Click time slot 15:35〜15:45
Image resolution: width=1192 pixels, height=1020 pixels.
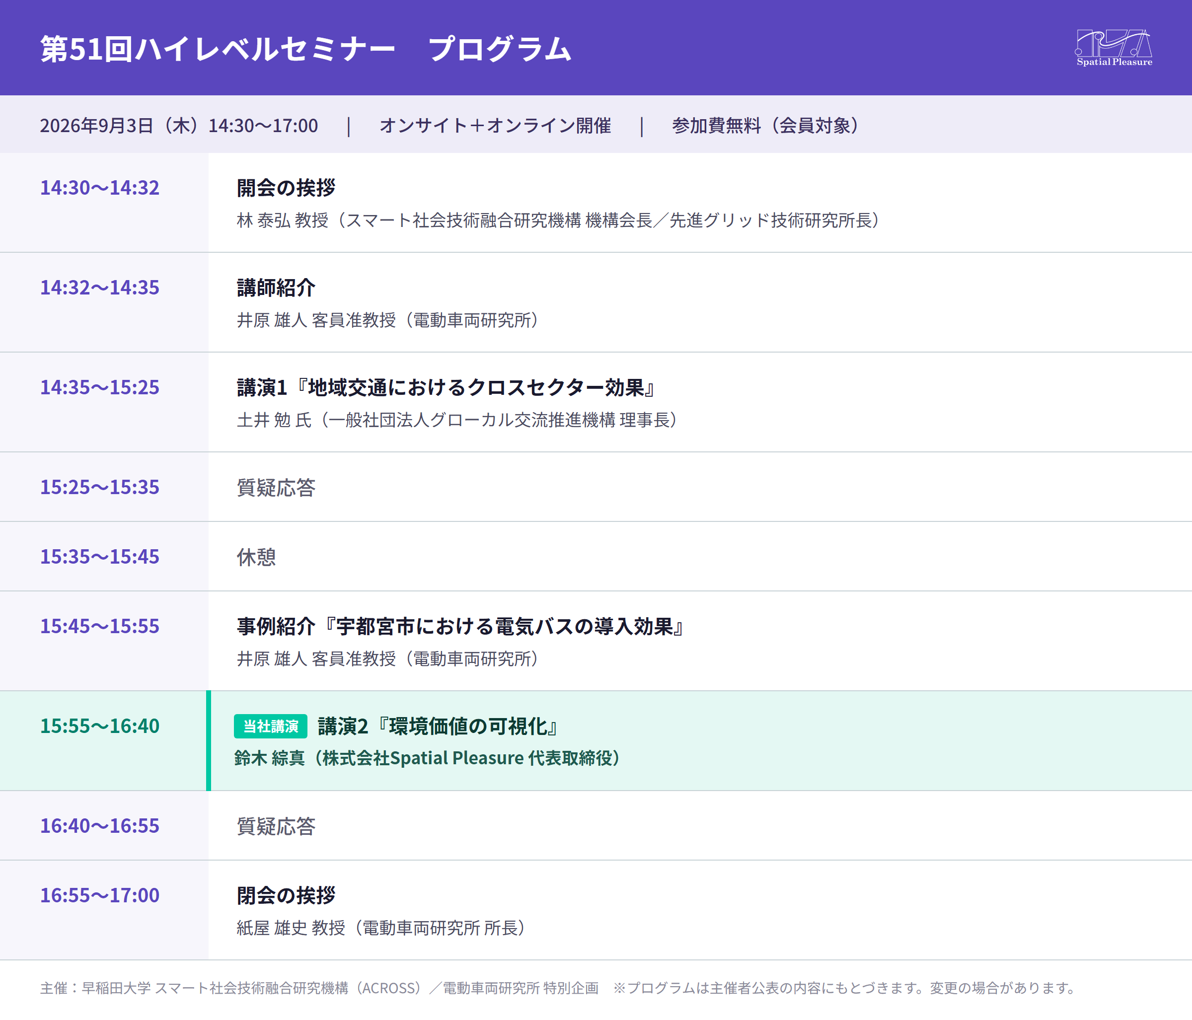pyautogui.click(x=99, y=556)
